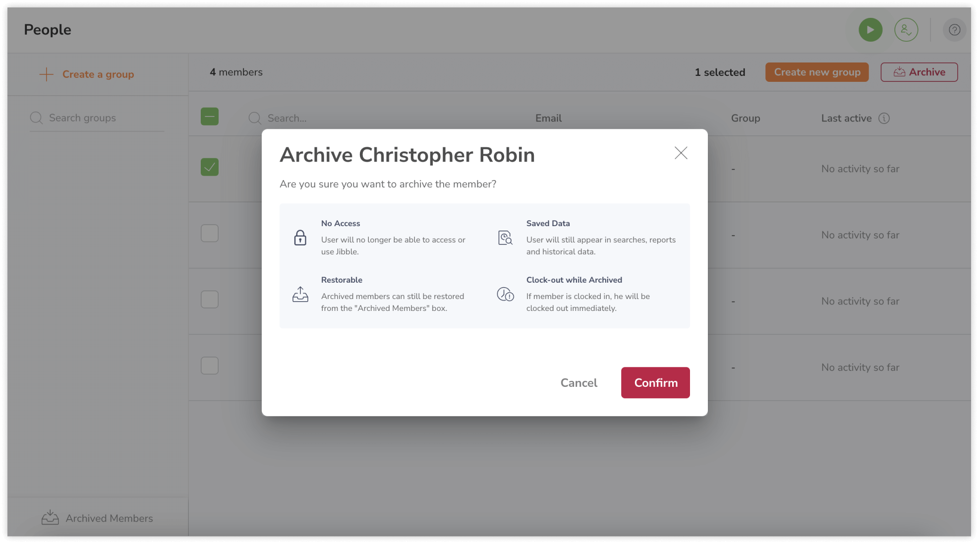The width and height of the screenshot is (979, 544).
Task: Uncheck the selected first member checkbox
Action: pyautogui.click(x=210, y=167)
